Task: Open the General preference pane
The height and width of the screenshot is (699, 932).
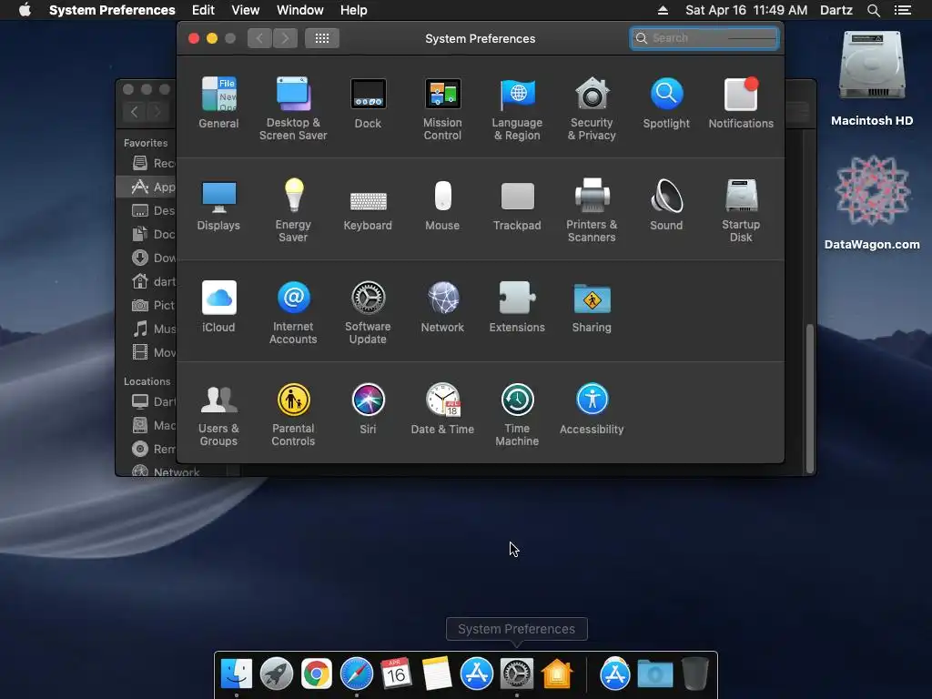Action: (218, 103)
